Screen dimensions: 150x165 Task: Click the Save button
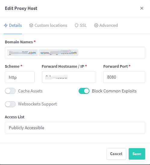[137, 154]
